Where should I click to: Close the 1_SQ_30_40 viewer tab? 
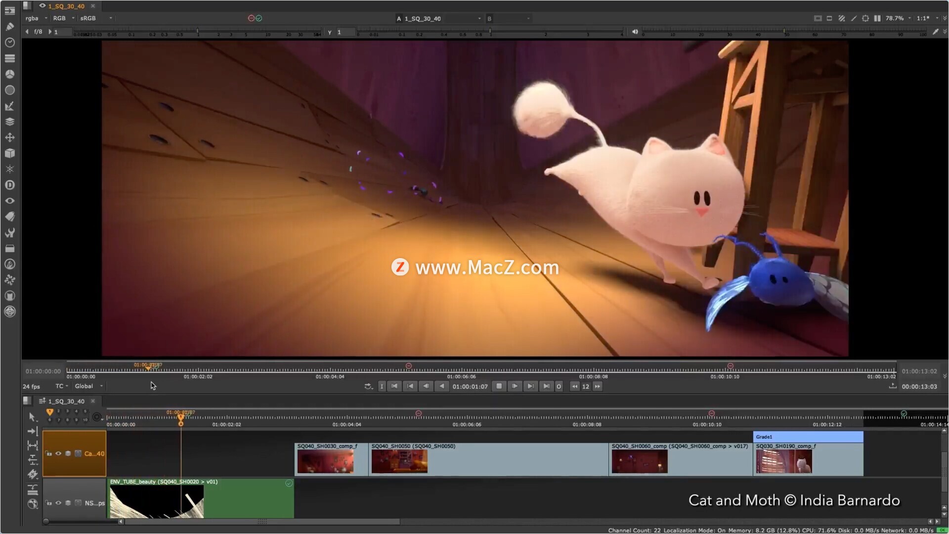[93, 6]
